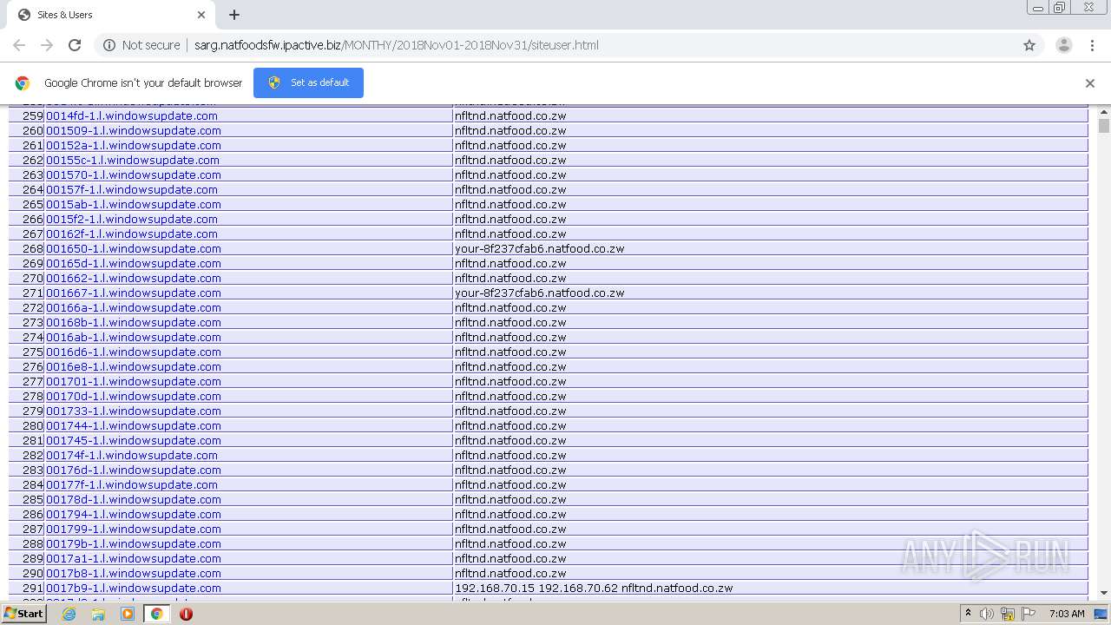Open link 001509-1.l.windowsupdate.com
The image size is (1111, 625).
(134, 130)
